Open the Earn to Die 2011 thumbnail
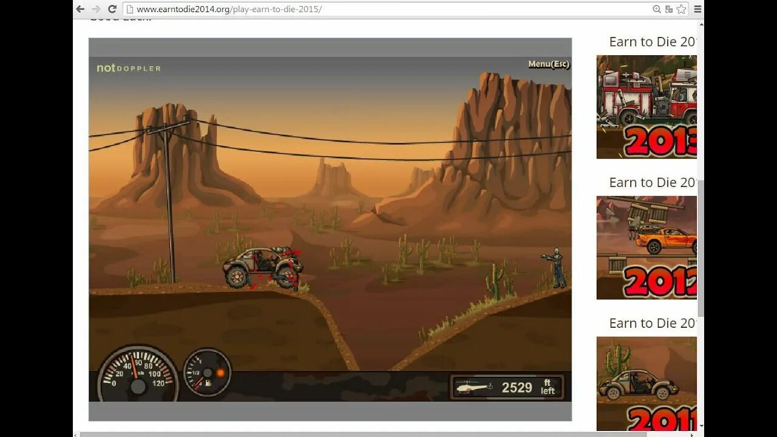Image resolution: width=777 pixels, height=437 pixels. pyautogui.click(x=646, y=384)
